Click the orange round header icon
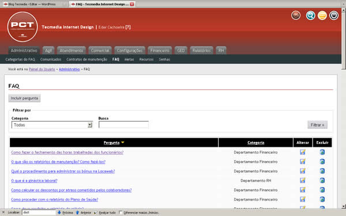This screenshot has height=216, width=346. [x=322, y=16]
